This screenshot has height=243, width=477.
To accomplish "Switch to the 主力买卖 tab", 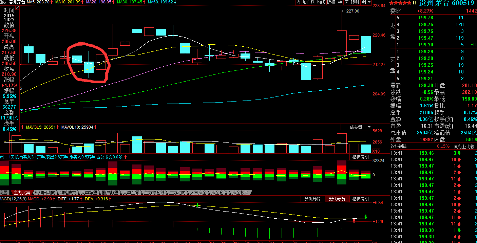I will 21,193.
